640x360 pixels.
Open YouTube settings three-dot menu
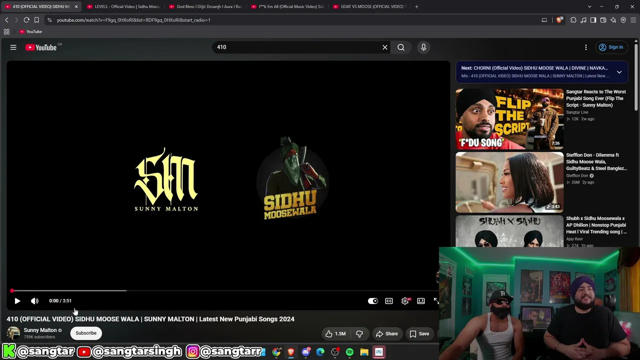click(x=586, y=47)
